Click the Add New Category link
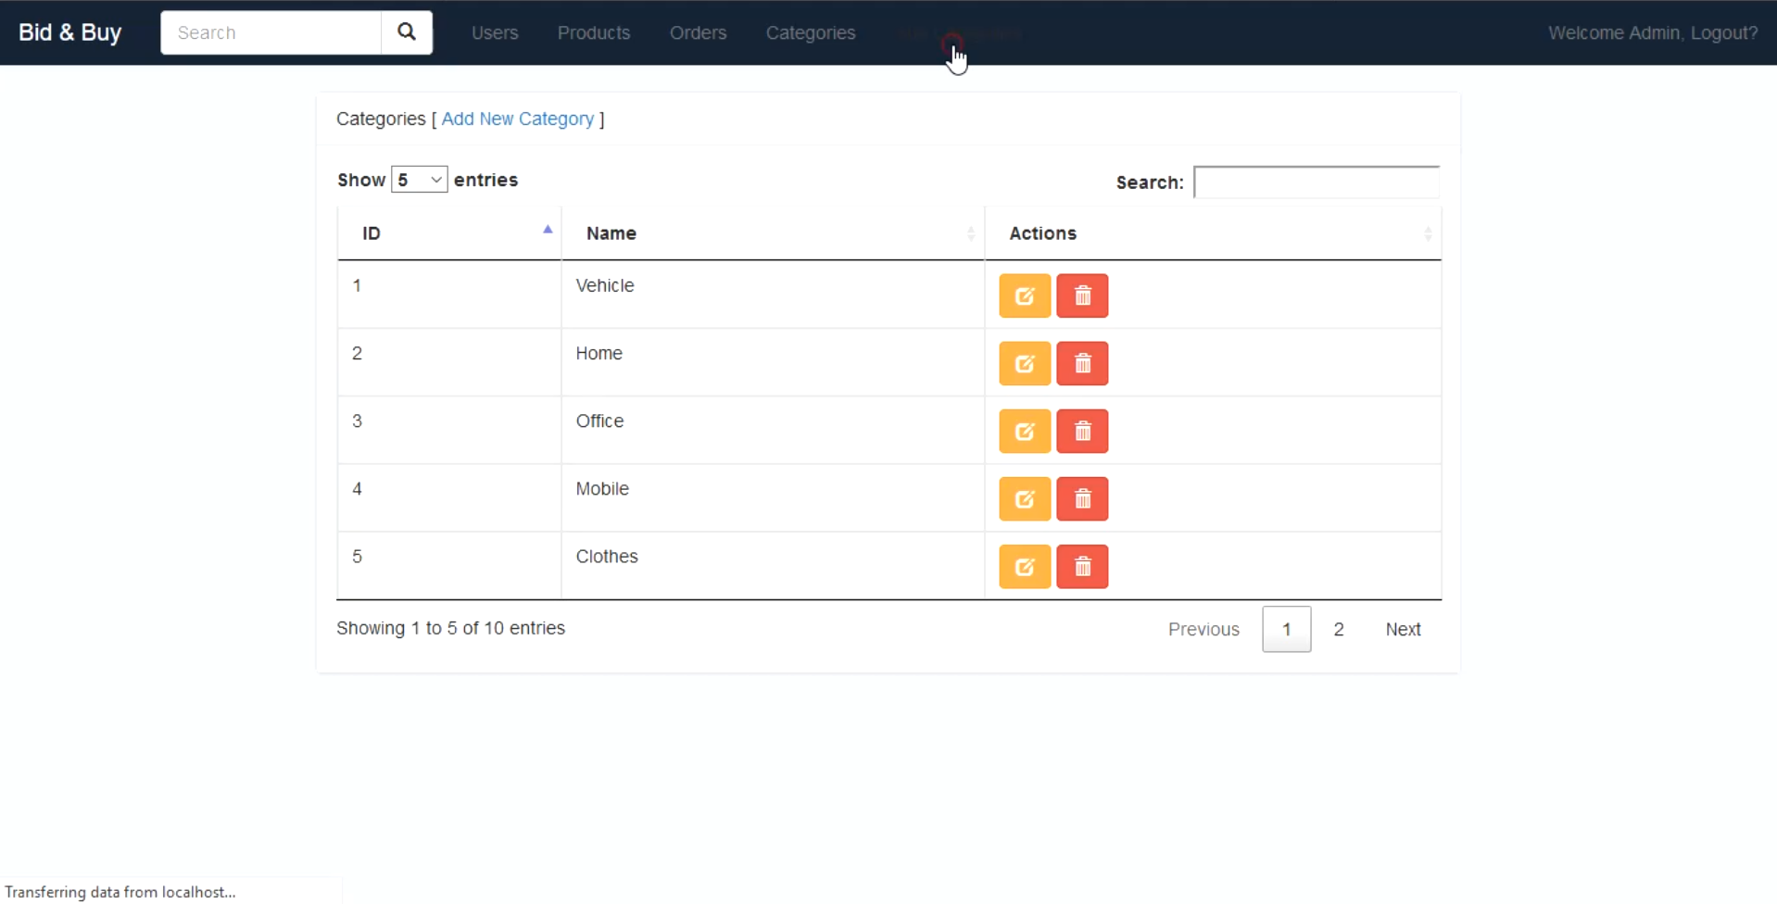The width and height of the screenshot is (1777, 904). tap(517, 119)
